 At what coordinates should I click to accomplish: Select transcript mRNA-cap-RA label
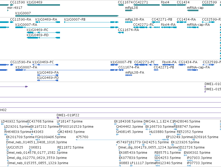click(198, 24)
